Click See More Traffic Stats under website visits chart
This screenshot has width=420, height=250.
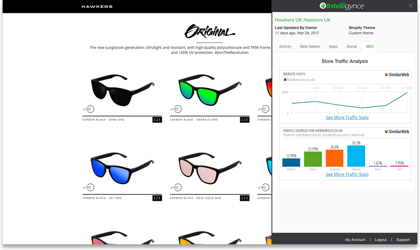(347, 117)
